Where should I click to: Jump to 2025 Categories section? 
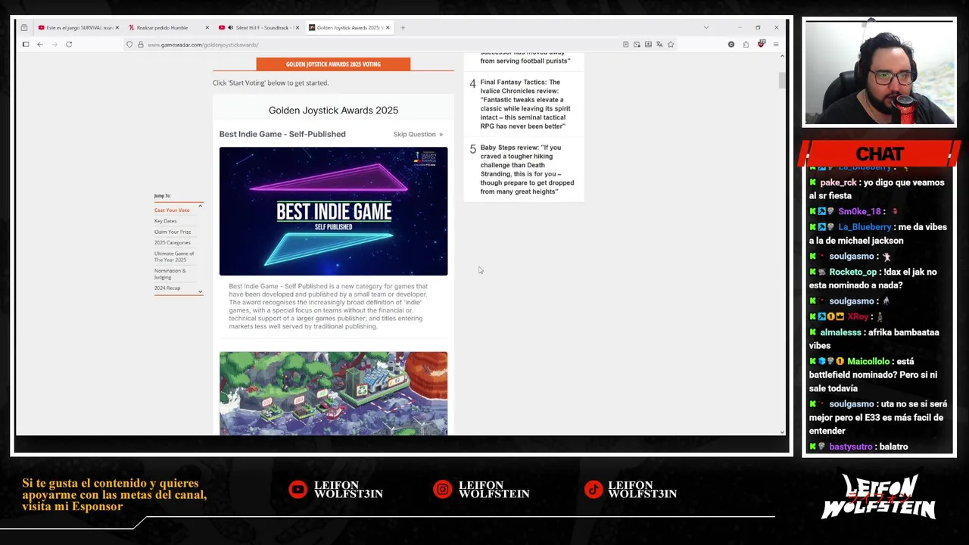[173, 243]
